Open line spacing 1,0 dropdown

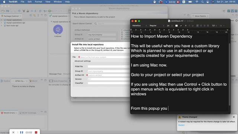(214, 26)
